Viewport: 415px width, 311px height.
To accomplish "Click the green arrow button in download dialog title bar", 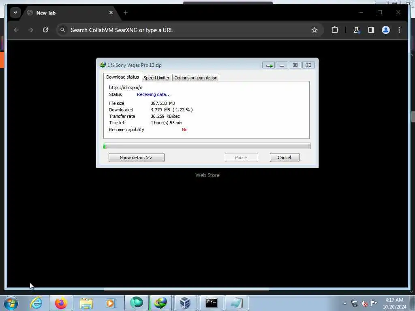I will 269,65.
